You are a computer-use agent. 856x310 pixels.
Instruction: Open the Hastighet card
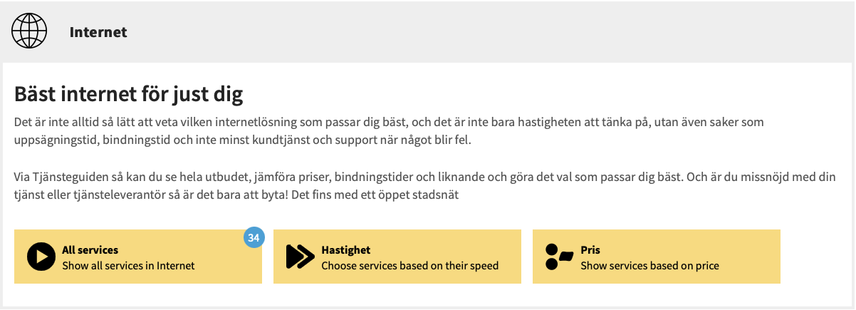397,257
